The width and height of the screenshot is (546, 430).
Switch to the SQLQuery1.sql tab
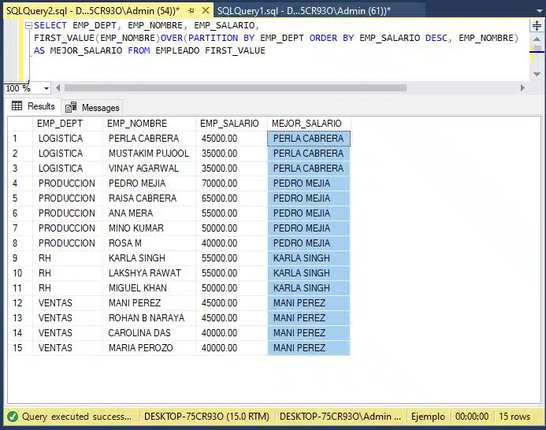coord(304,11)
